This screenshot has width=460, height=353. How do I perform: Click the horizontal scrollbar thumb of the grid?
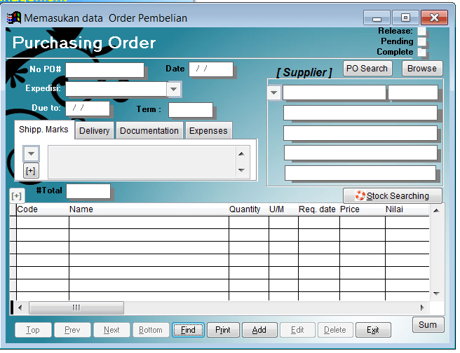[x=76, y=307]
